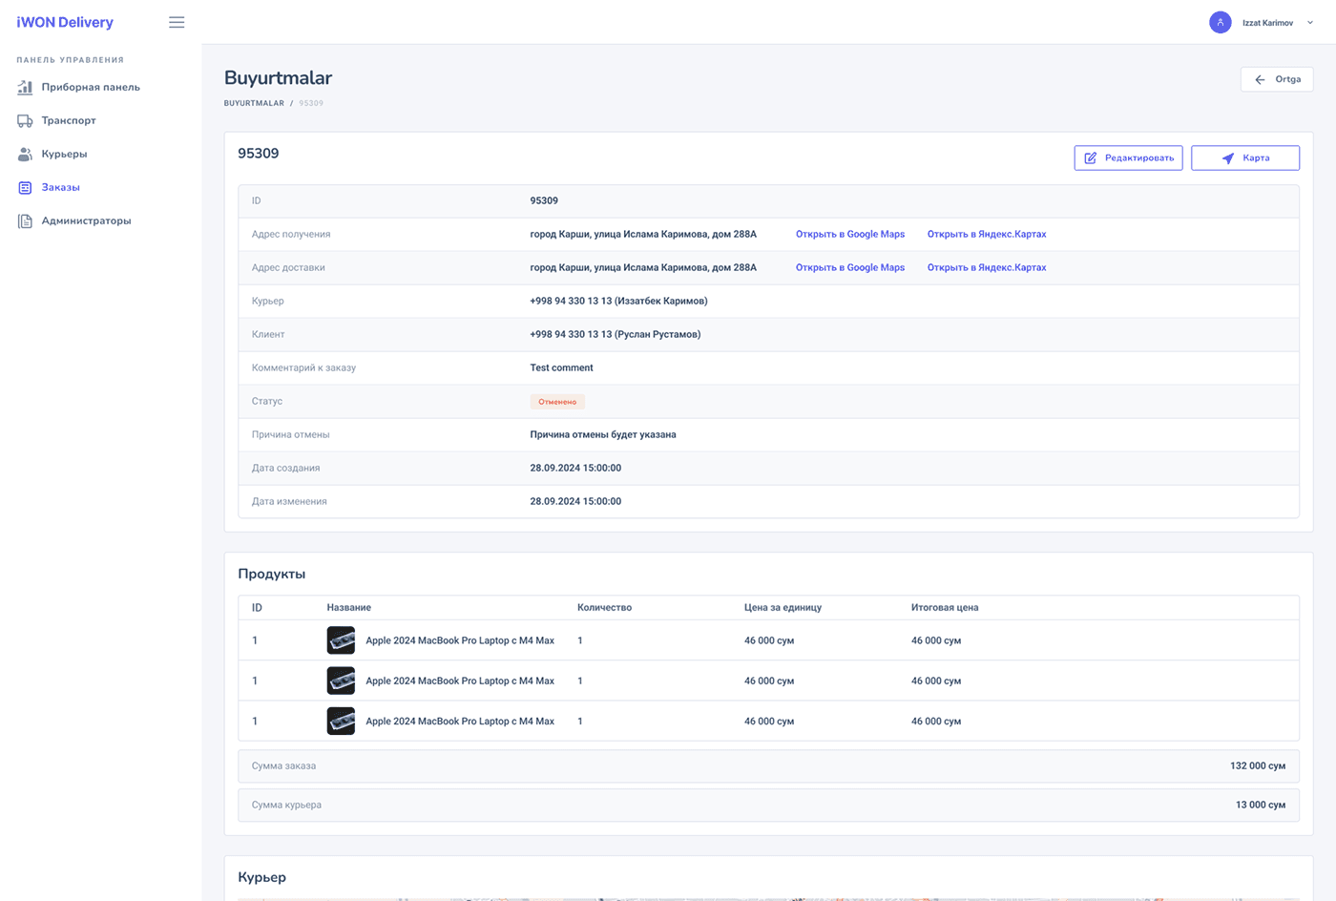Click the Заказы orders icon in sidebar

tap(24, 187)
